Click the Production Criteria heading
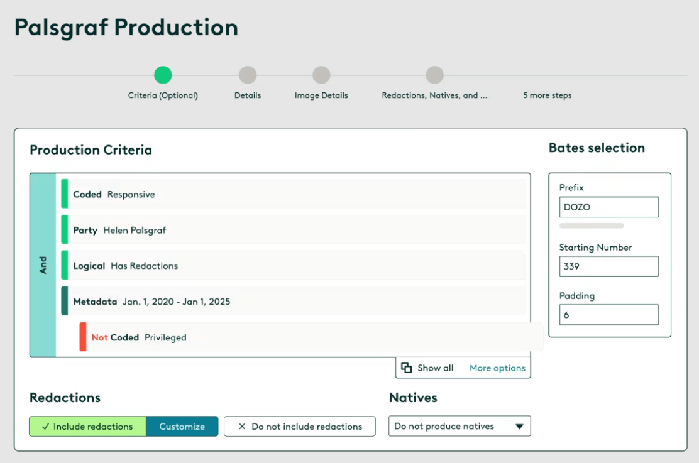This screenshot has width=699, height=463. (91, 150)
